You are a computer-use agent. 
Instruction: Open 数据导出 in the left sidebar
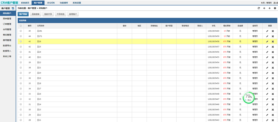(x=7, y=46)
